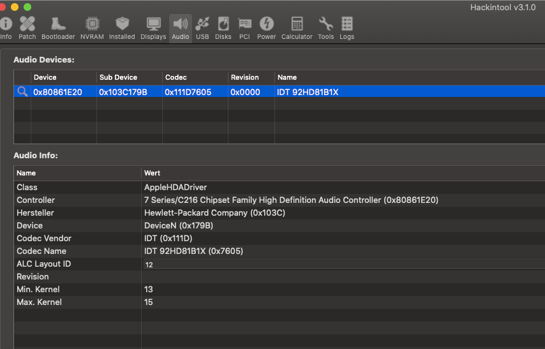The image size is (545, 349).
Task: Open the NVRAM chip icon
Action: (92, 24)
